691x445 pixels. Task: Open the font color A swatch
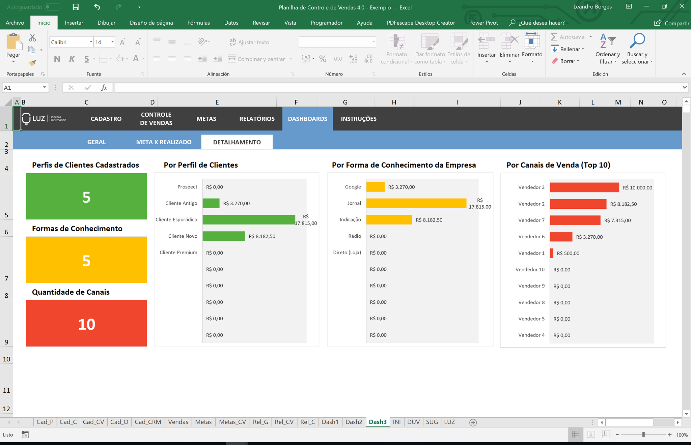[136, 59]
